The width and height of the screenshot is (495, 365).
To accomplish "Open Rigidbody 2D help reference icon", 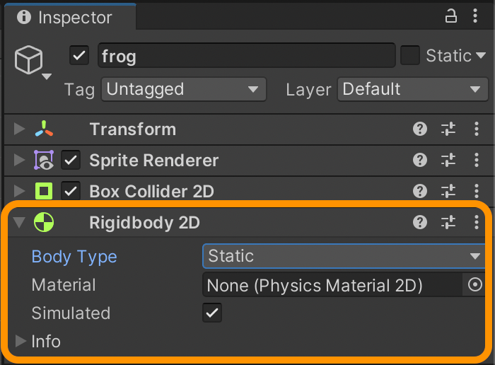I will pos(420,222).
